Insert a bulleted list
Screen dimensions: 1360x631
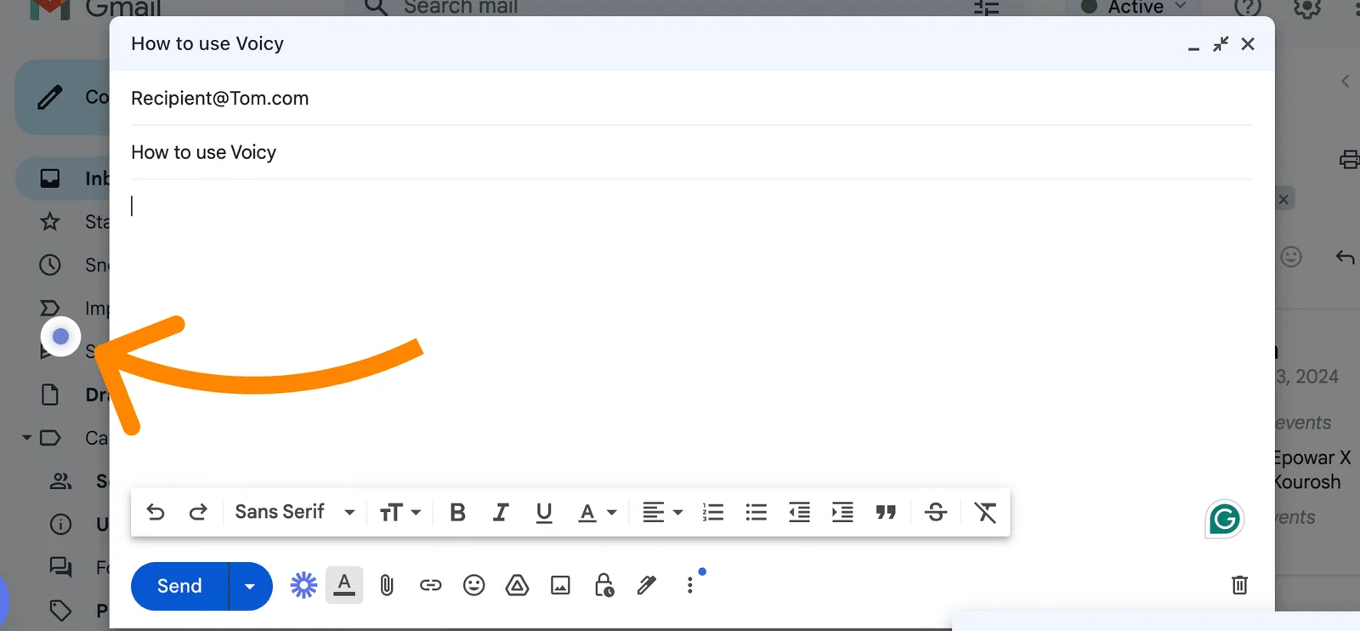[756, 512]
